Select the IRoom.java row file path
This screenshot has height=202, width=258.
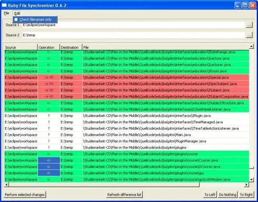[x=155, y=71]
